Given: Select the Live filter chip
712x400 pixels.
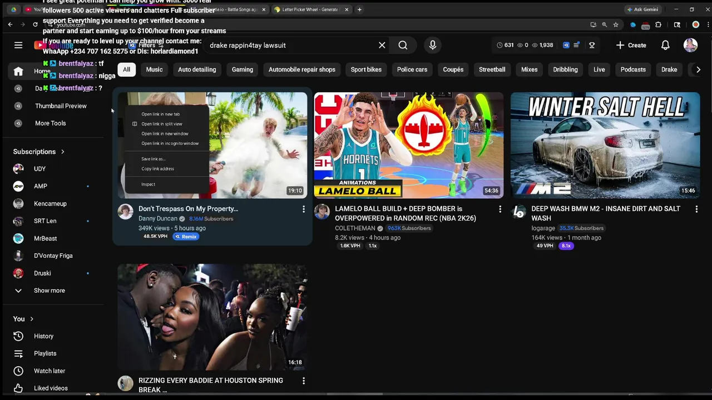Looking at the screenshot, I should (599, 69).
